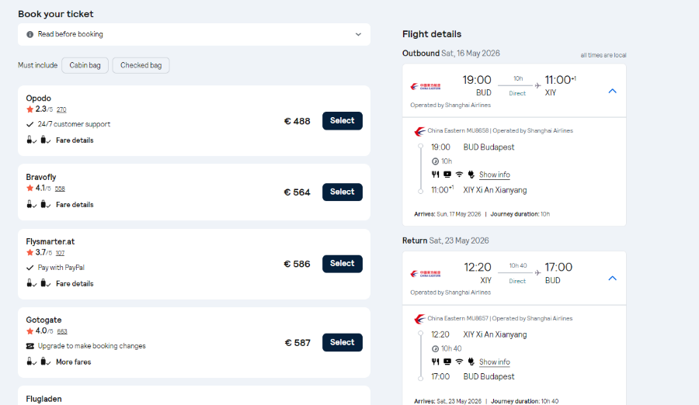The image size is (699, 405).
Task: Click the ticket icon in Gotogate offer
Action: (x=30, y=346)
